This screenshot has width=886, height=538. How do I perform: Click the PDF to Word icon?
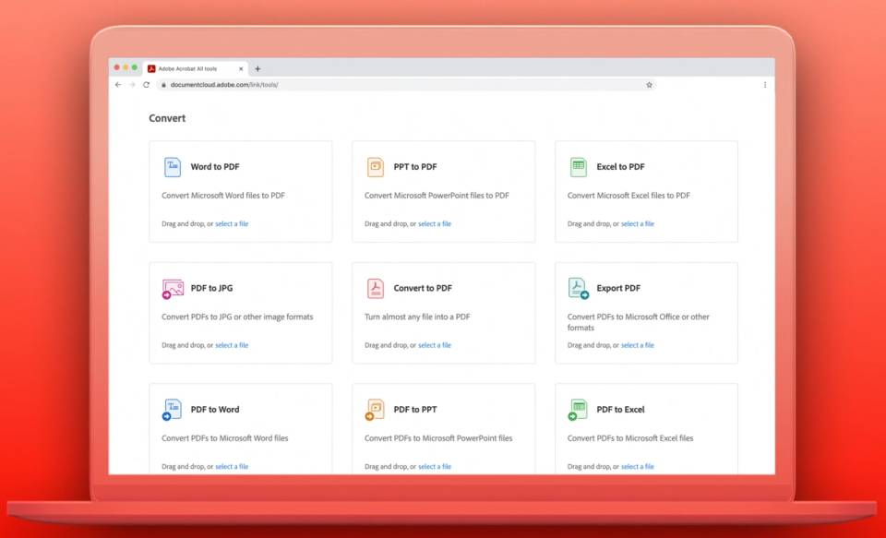[173, 410]
